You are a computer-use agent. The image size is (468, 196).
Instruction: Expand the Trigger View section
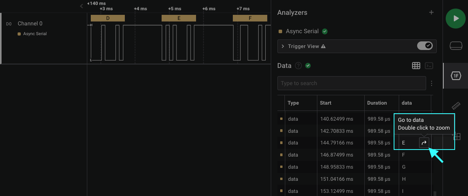[283, 46]
